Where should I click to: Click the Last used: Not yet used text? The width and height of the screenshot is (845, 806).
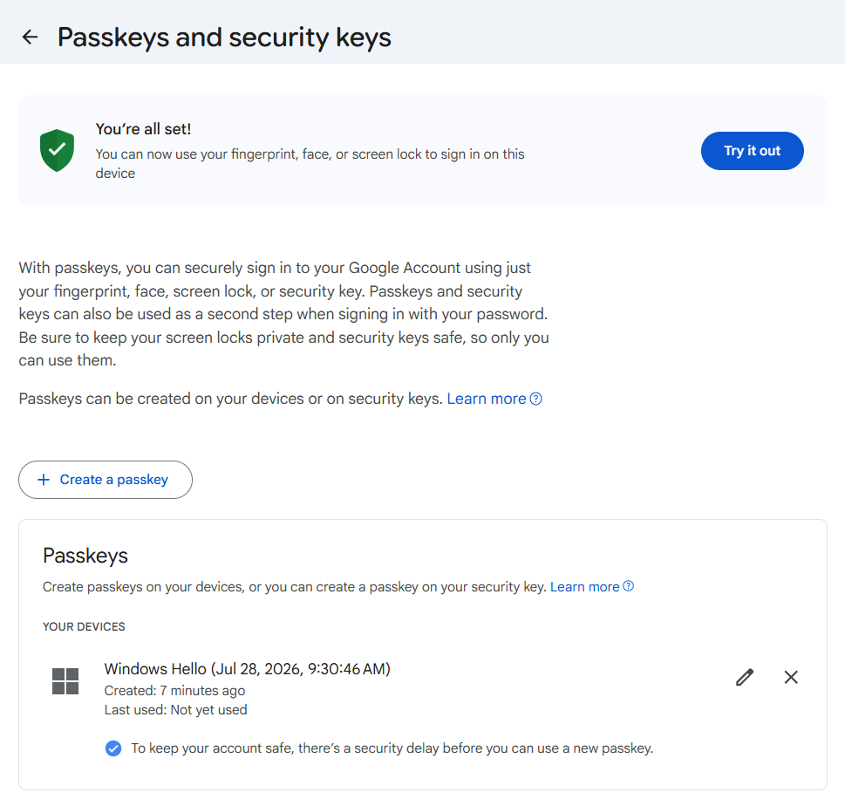(x=175, y=709)
